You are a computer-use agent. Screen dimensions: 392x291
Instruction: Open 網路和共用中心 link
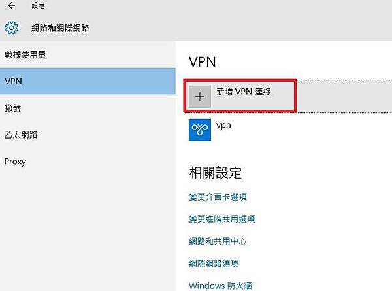click(218, 241)
